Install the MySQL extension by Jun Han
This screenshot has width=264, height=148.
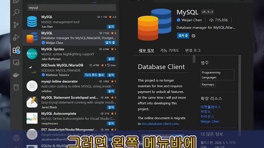pos(111,26)
